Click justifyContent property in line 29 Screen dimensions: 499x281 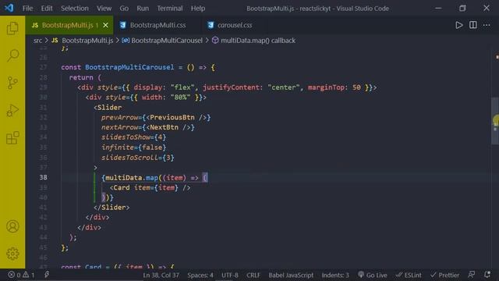point(231,87)
